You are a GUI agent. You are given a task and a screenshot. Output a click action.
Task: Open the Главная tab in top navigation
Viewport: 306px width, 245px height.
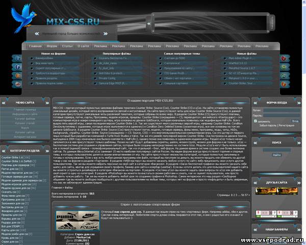[35, 46]
